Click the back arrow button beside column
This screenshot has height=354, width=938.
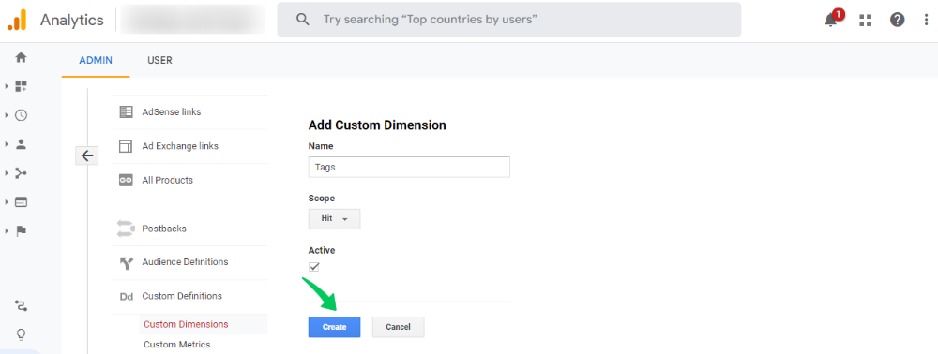[x=86, y=155]
